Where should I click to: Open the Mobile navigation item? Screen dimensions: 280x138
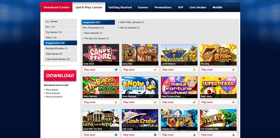(217, 7)
